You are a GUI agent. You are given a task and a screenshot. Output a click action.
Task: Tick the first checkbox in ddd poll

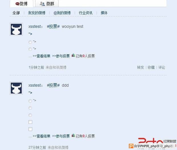30,122
